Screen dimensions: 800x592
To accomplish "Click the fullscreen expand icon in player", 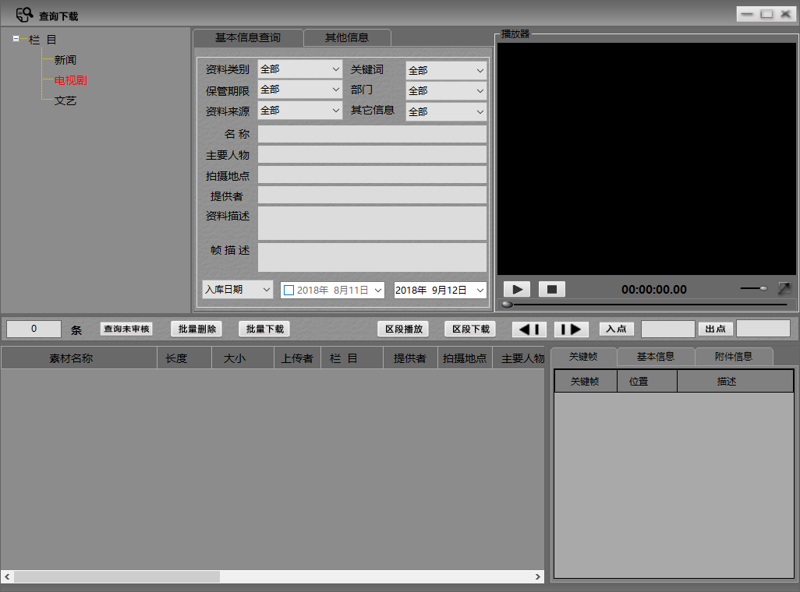I will pyautogui.click(x=784, y=289).
